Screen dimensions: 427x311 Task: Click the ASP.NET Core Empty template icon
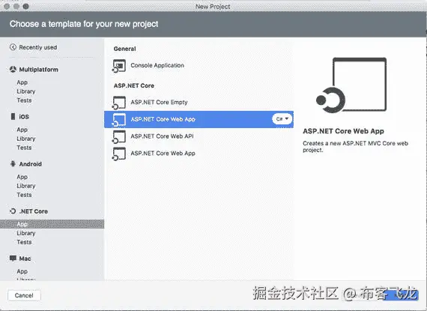click(x=119, y=103)
